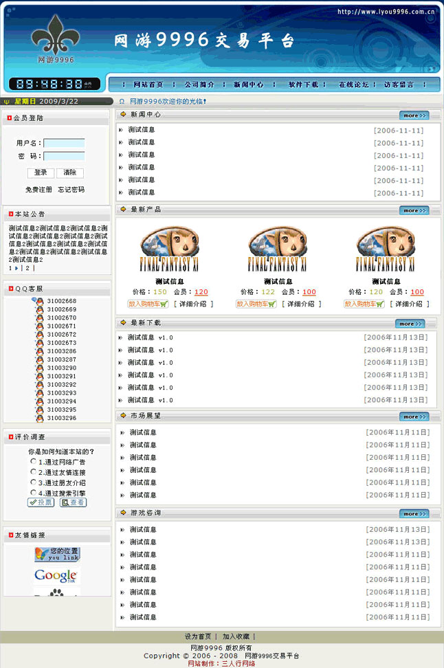Add the 150-price product to shopping cart
The width and height of the screenshot is (444, 668).
pyautogui.click(x=148, y=304)
